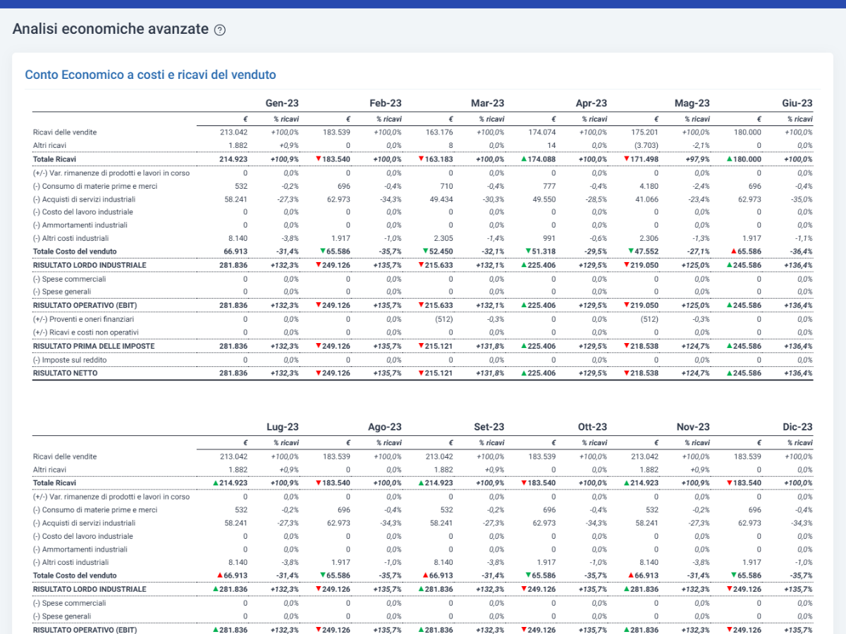Click red up arrow at Giu-23 Totale Costo del venduto
The height and width of the screenshot is (634, 846).
[x=732, y=251]
